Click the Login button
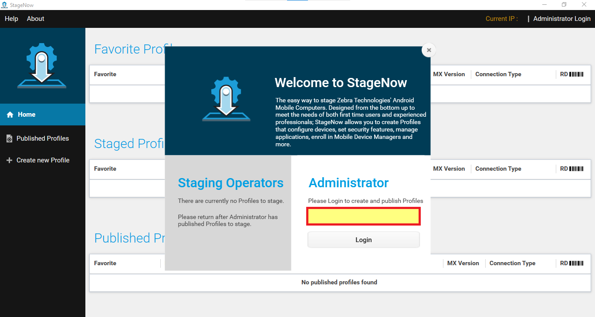Screen dimensions: 595x317 point(364,240)
